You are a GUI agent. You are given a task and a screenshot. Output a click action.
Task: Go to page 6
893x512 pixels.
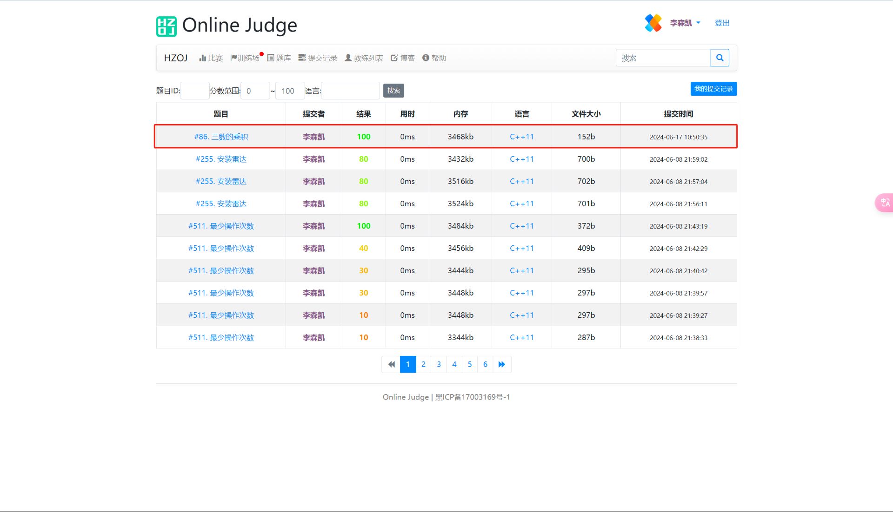pos(485,364)
